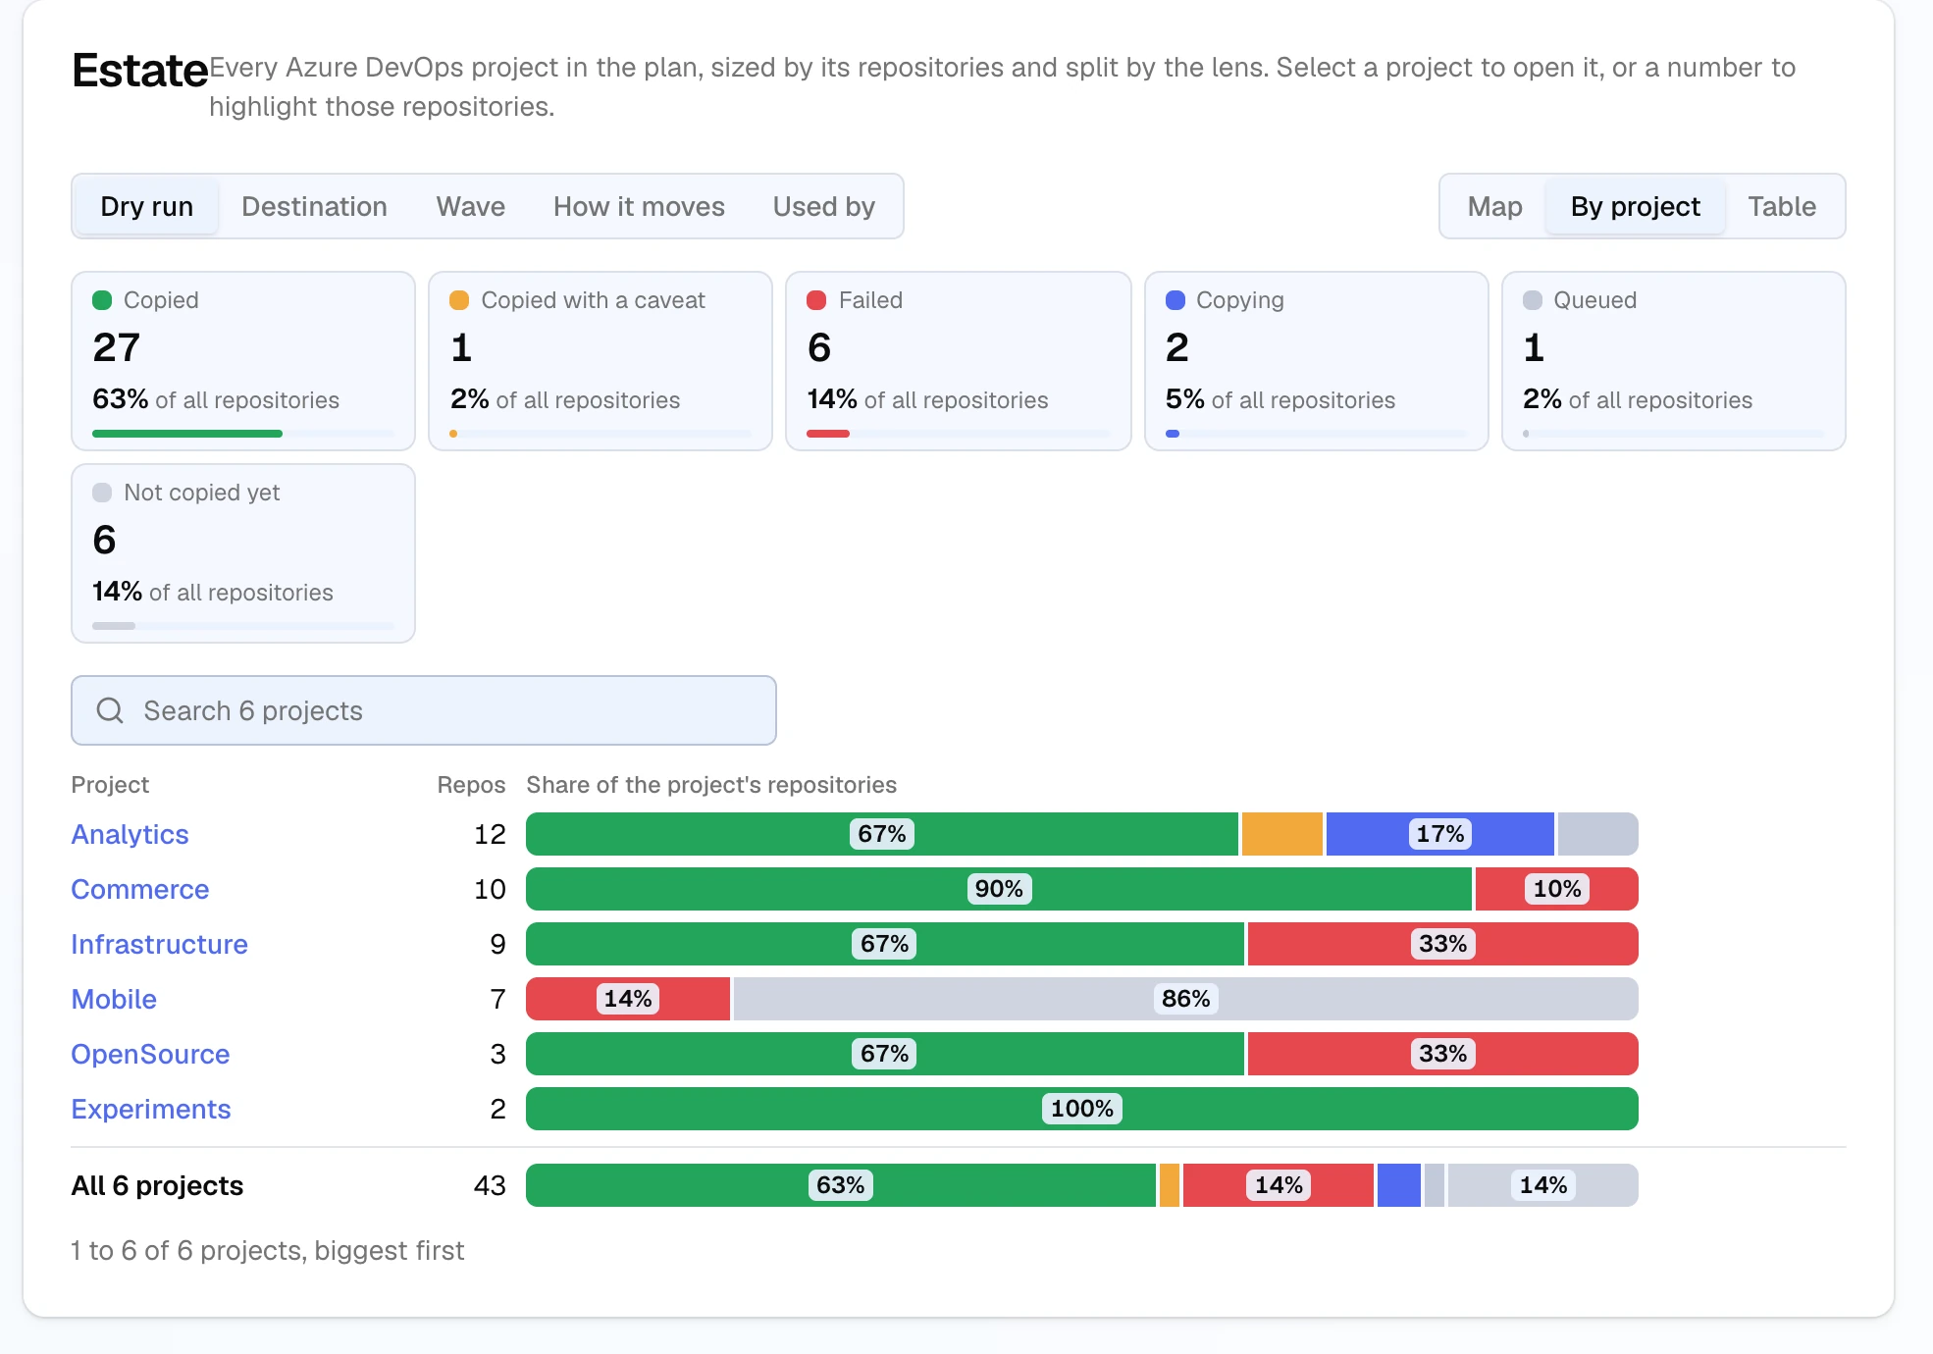1933x1354 pixels.
Task: Open the Experiments project link
Action: click(x=151, y=1109)
